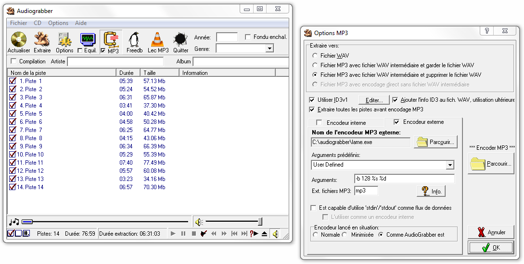Select row 7. Piste 7

point(148,130)
